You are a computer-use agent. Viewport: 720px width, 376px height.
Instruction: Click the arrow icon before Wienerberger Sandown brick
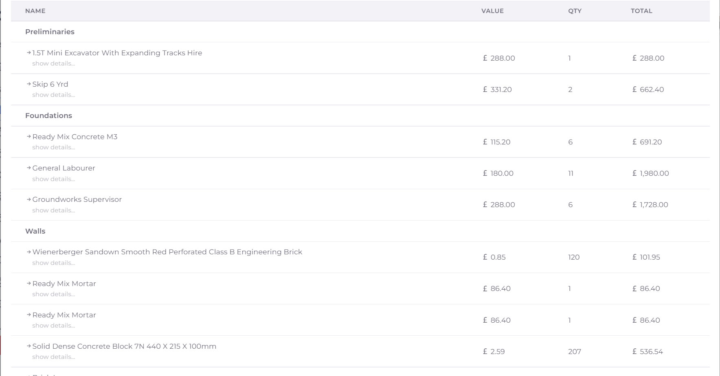point(29,252)
